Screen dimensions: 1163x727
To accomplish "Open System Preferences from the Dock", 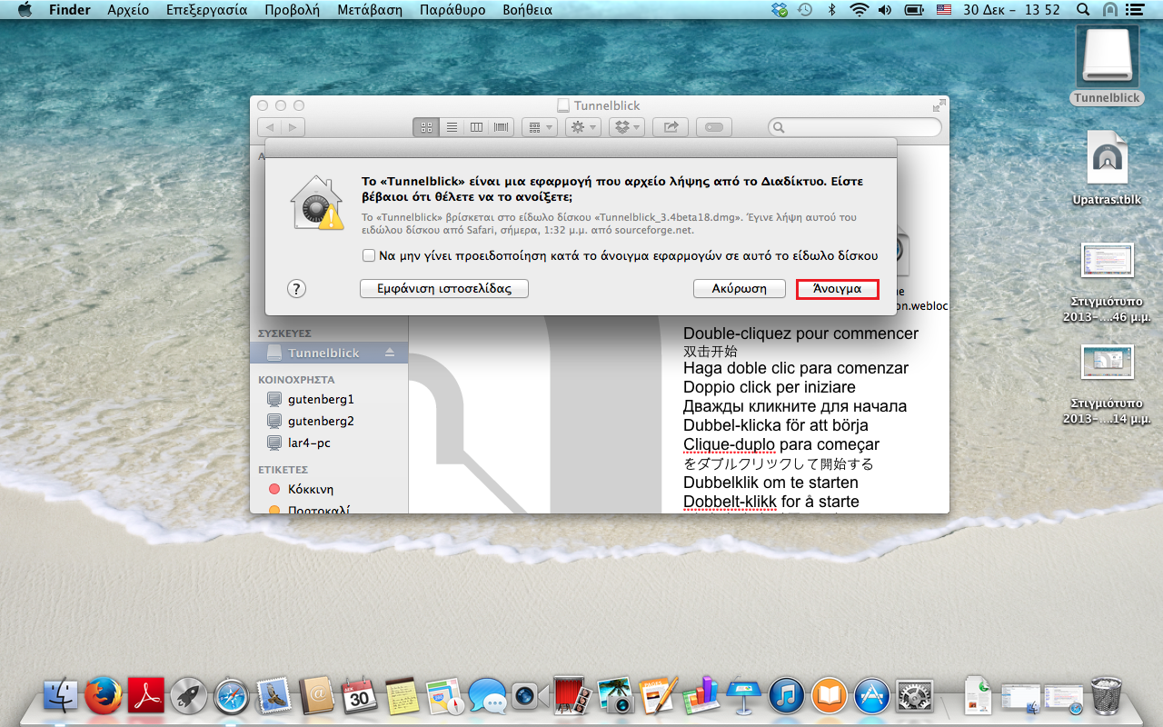I will click(x=914, y=696).
